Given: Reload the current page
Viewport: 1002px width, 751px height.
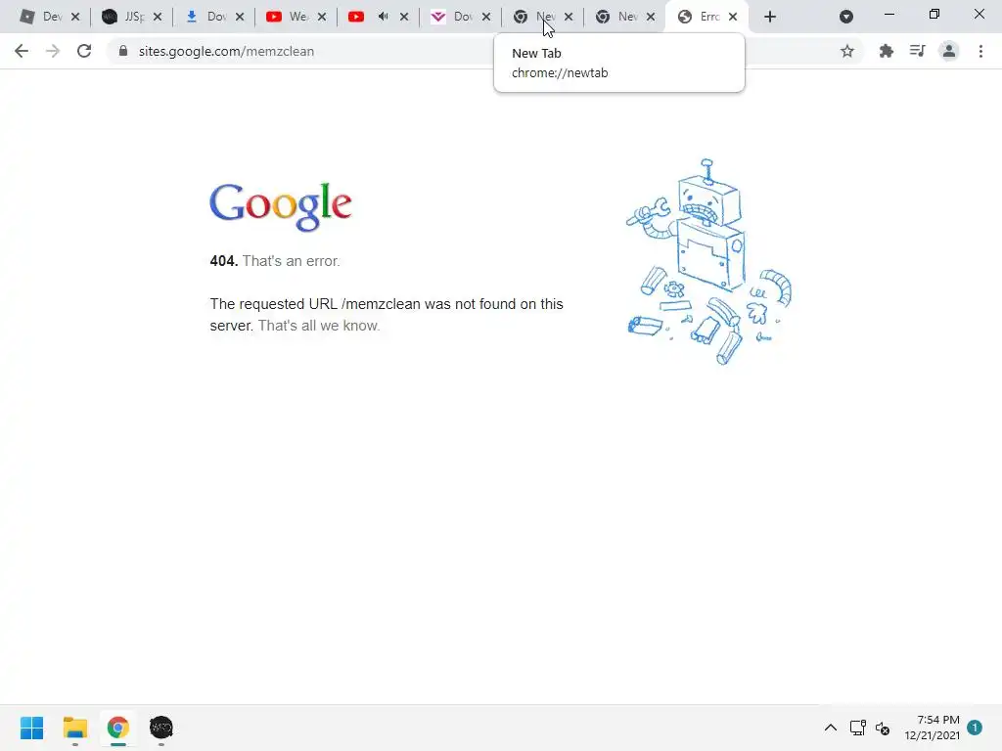Looking at the screenshot, I should coord(84,51).
